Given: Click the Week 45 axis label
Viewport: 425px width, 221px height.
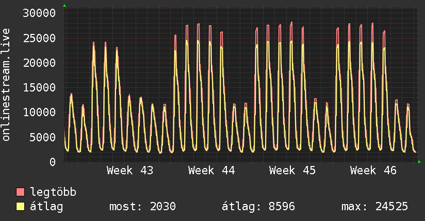Looking at the screenshot, I should point(292,171).
